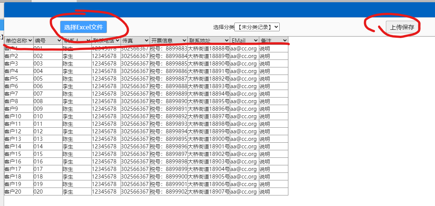Open the 联系电话 column header dropdown
435x206 pixels.
106,40
